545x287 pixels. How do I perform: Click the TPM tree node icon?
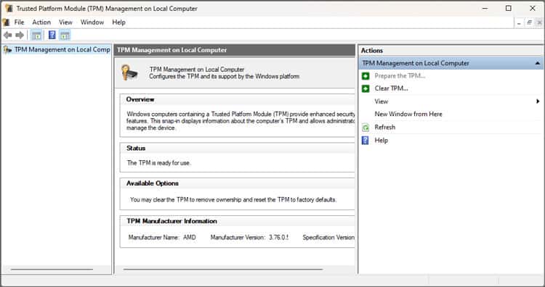7,50
